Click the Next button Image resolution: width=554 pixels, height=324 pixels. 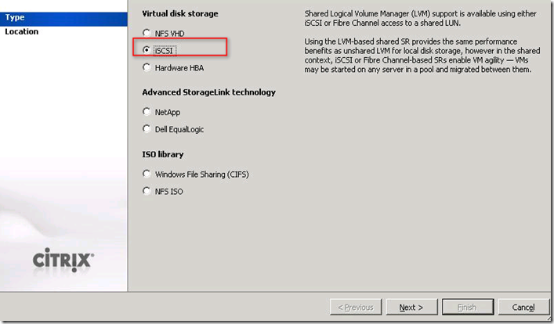click(411, 308)
